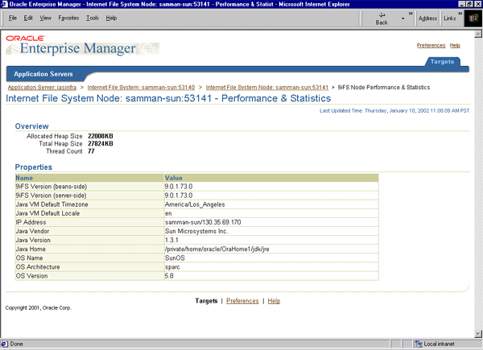Click the Internet Explorer page icon in title bar

click(x=4, y=4)
